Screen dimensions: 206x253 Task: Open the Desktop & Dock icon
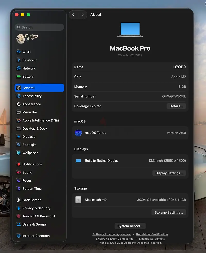coord(19,129)
